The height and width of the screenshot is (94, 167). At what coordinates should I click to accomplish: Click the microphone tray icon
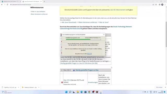coord(148,92)
